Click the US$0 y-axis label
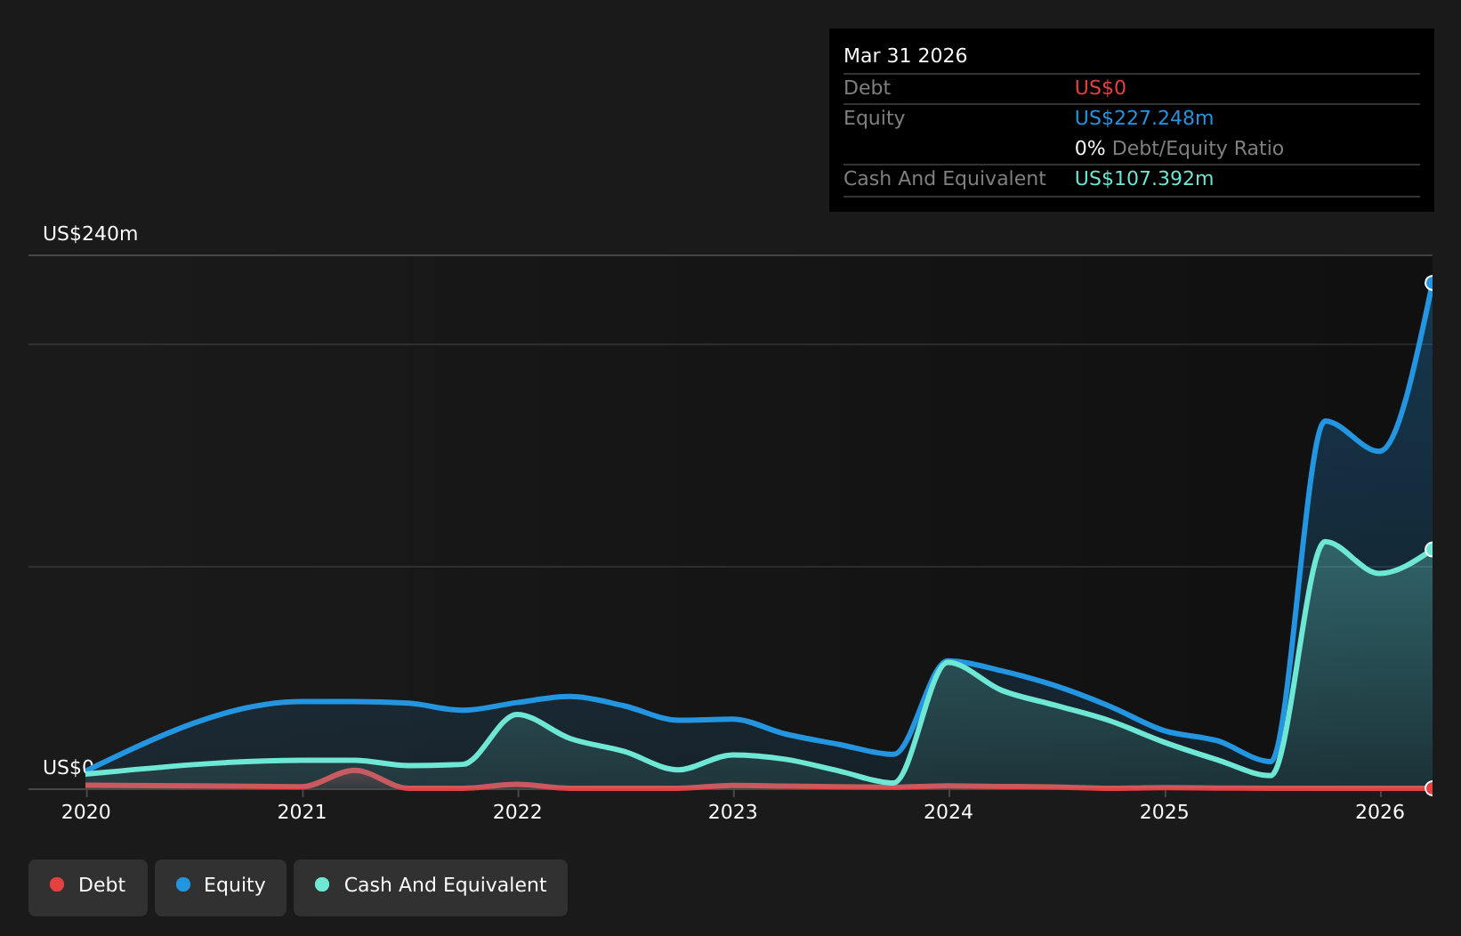Screen dimensions: 1461x936 (69, 768)
